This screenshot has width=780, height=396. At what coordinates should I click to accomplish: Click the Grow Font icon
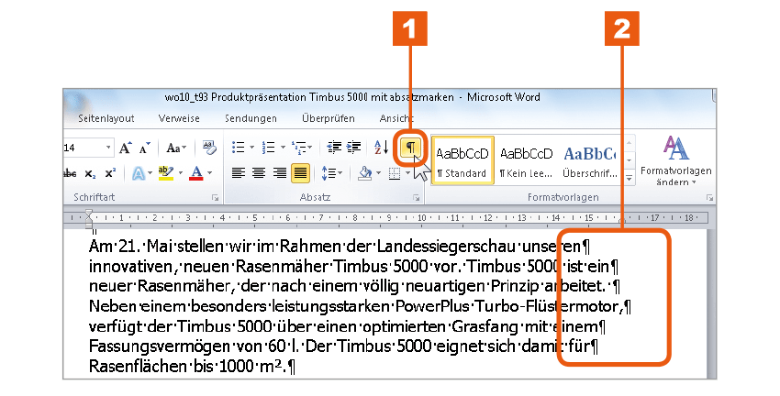tap(125, 148)
